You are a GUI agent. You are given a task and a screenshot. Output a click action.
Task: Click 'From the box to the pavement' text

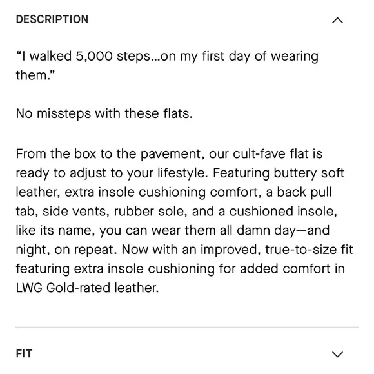click(x=108, y=153)
